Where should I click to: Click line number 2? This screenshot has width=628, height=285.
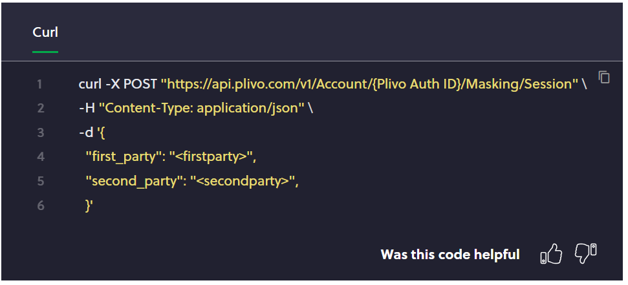(x=40, y=109)
